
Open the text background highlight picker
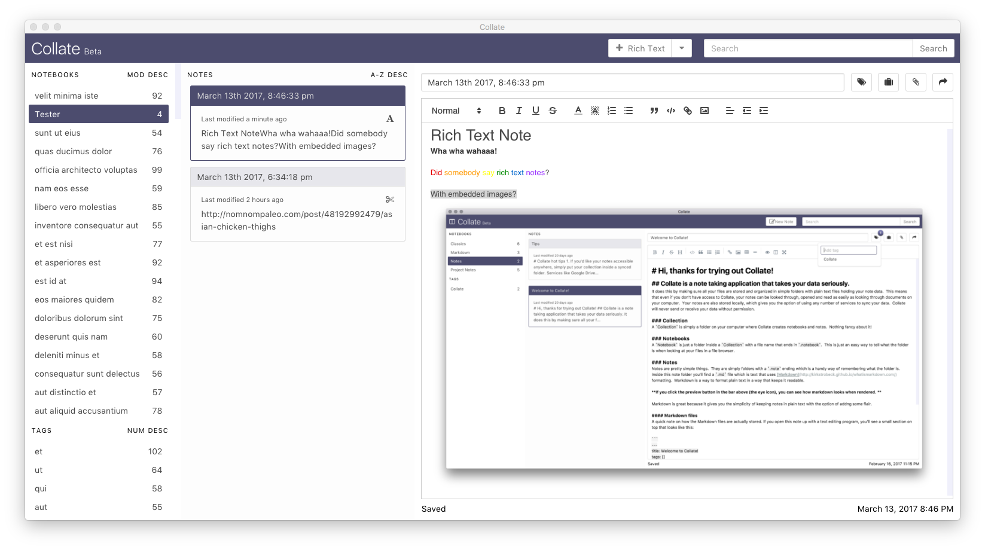pyautogui.click(x=594, y=111)
